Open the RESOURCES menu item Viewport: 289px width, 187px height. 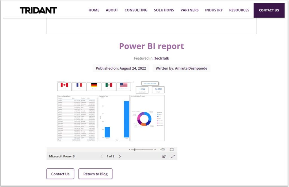pos(239,10)
